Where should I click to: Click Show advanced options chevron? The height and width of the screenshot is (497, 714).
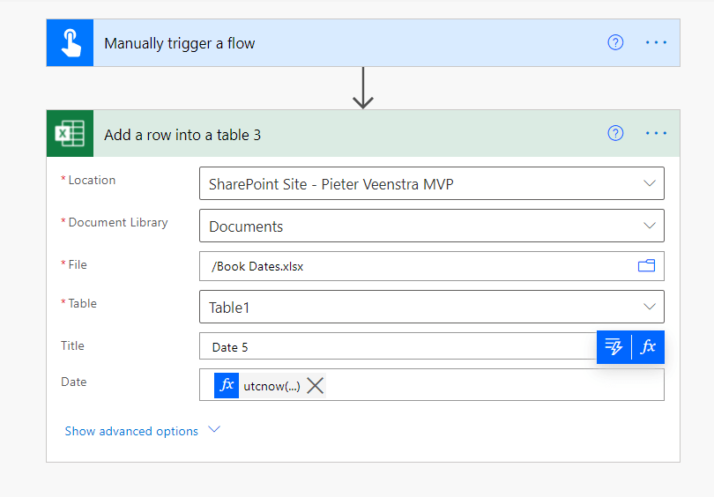click(214, 429)
